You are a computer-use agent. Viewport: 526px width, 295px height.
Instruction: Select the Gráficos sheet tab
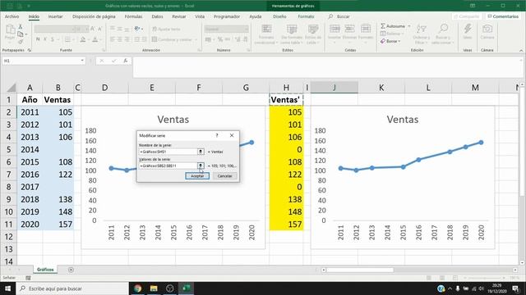click(x=45, y=270)
